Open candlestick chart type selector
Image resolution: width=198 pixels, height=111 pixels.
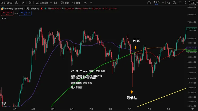tap(30, 3)
